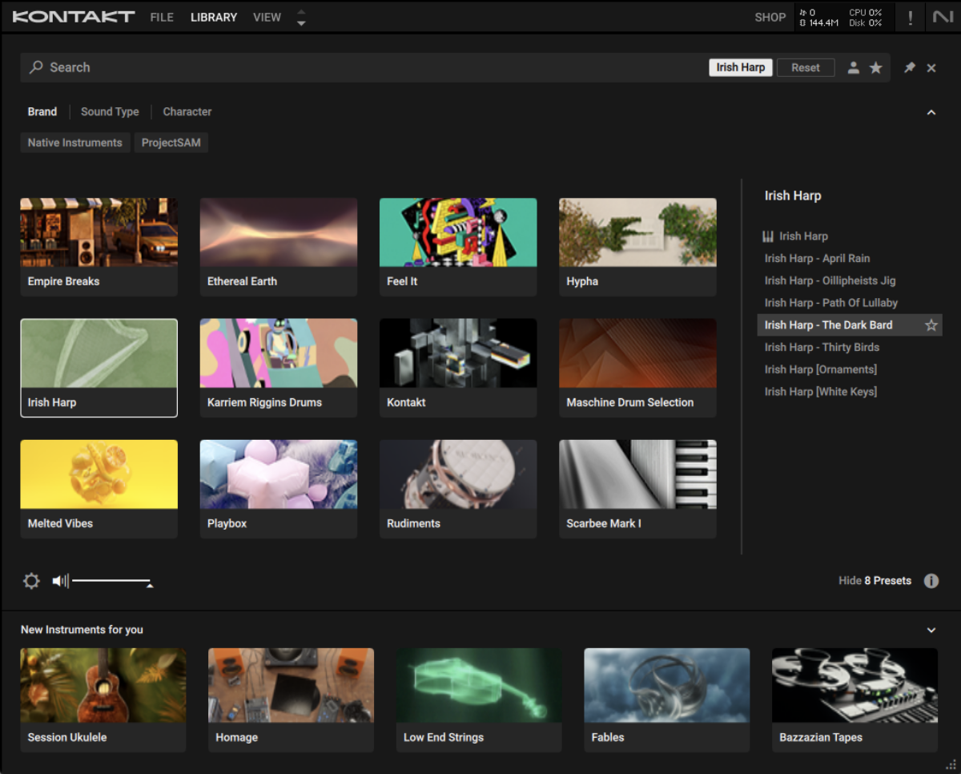Viewport: 961px width, 774px height.
Task: Select the Brand filter tab
Action: point(42,112)
